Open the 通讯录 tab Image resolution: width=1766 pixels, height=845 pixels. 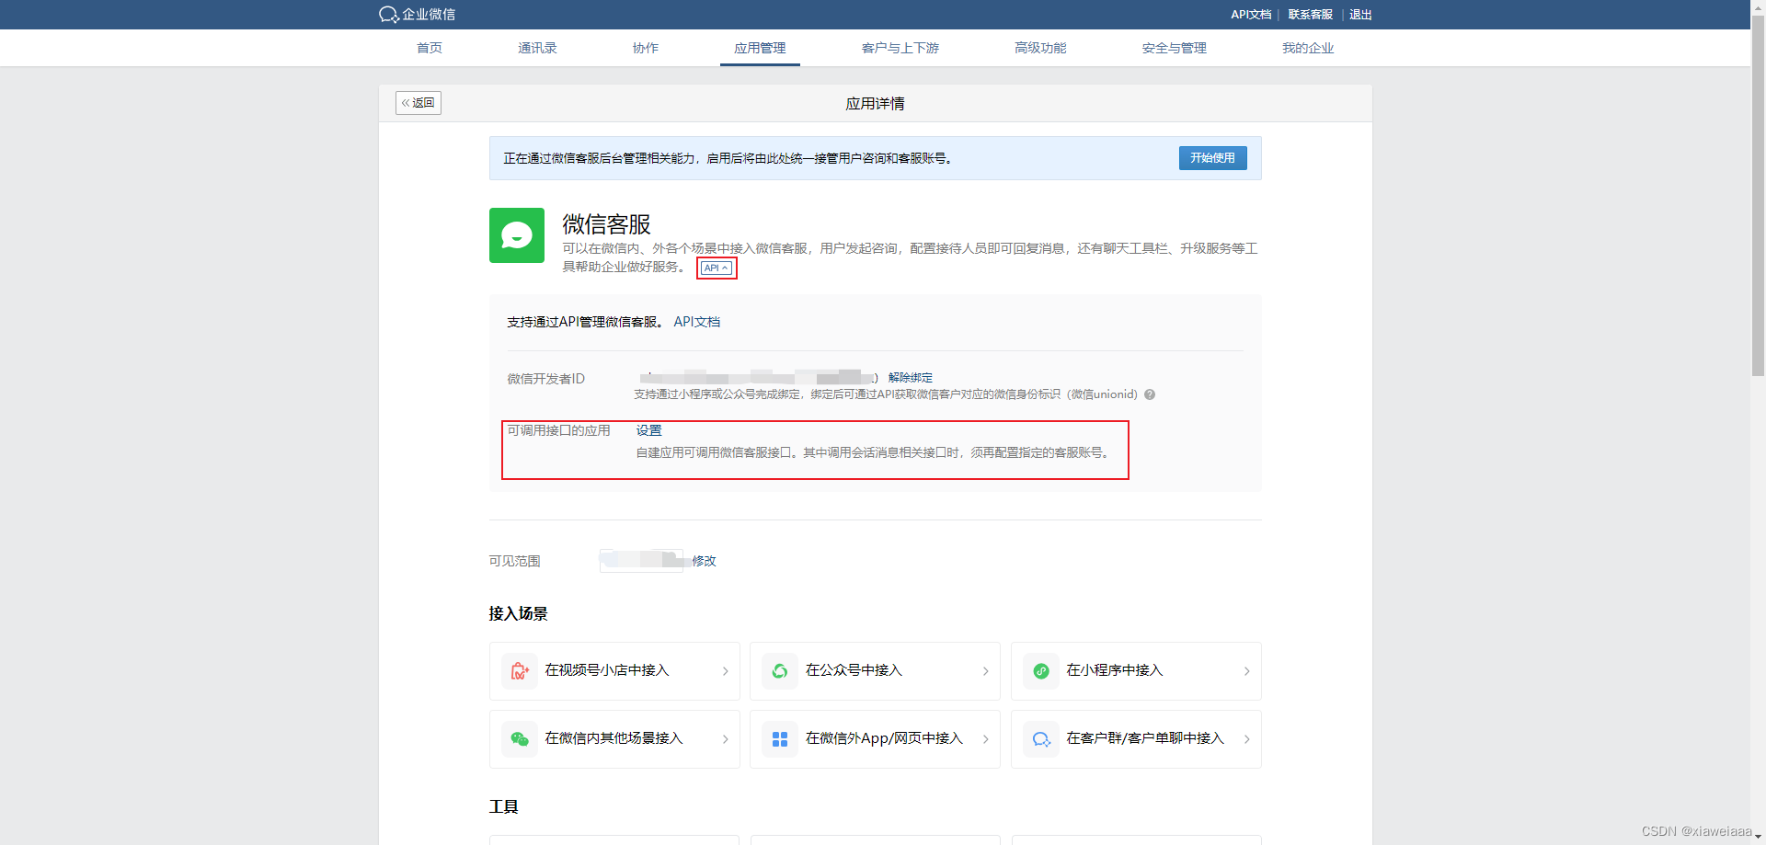pyautogui.click(x=537, y=48)
